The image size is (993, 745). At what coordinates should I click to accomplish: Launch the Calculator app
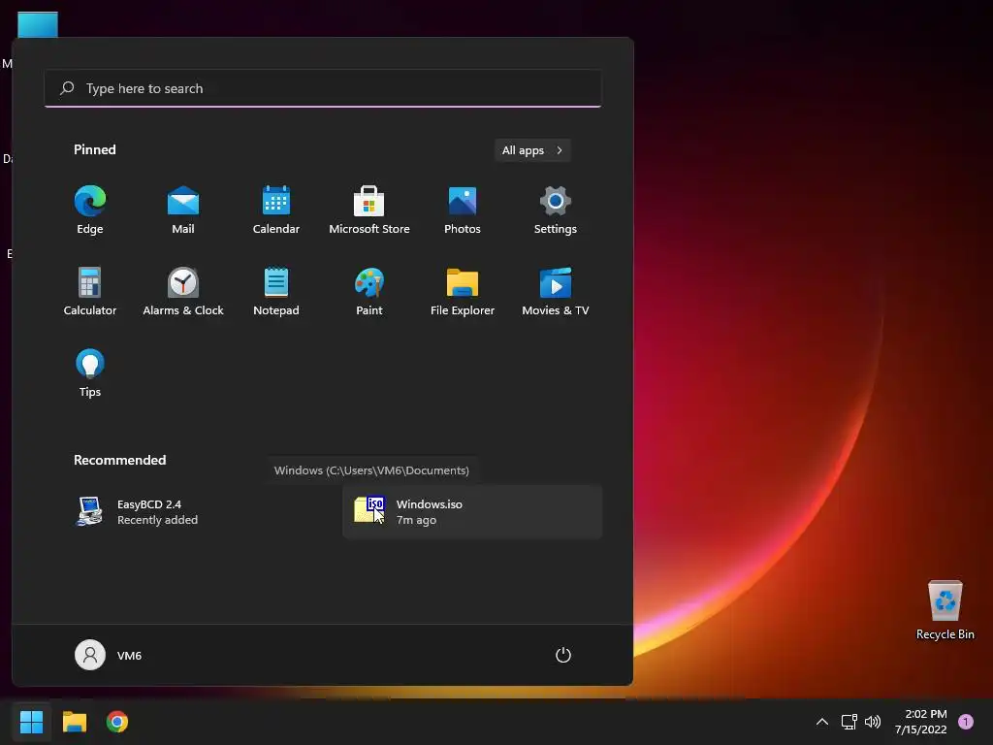pyautogui.click(x=90, y=291)
